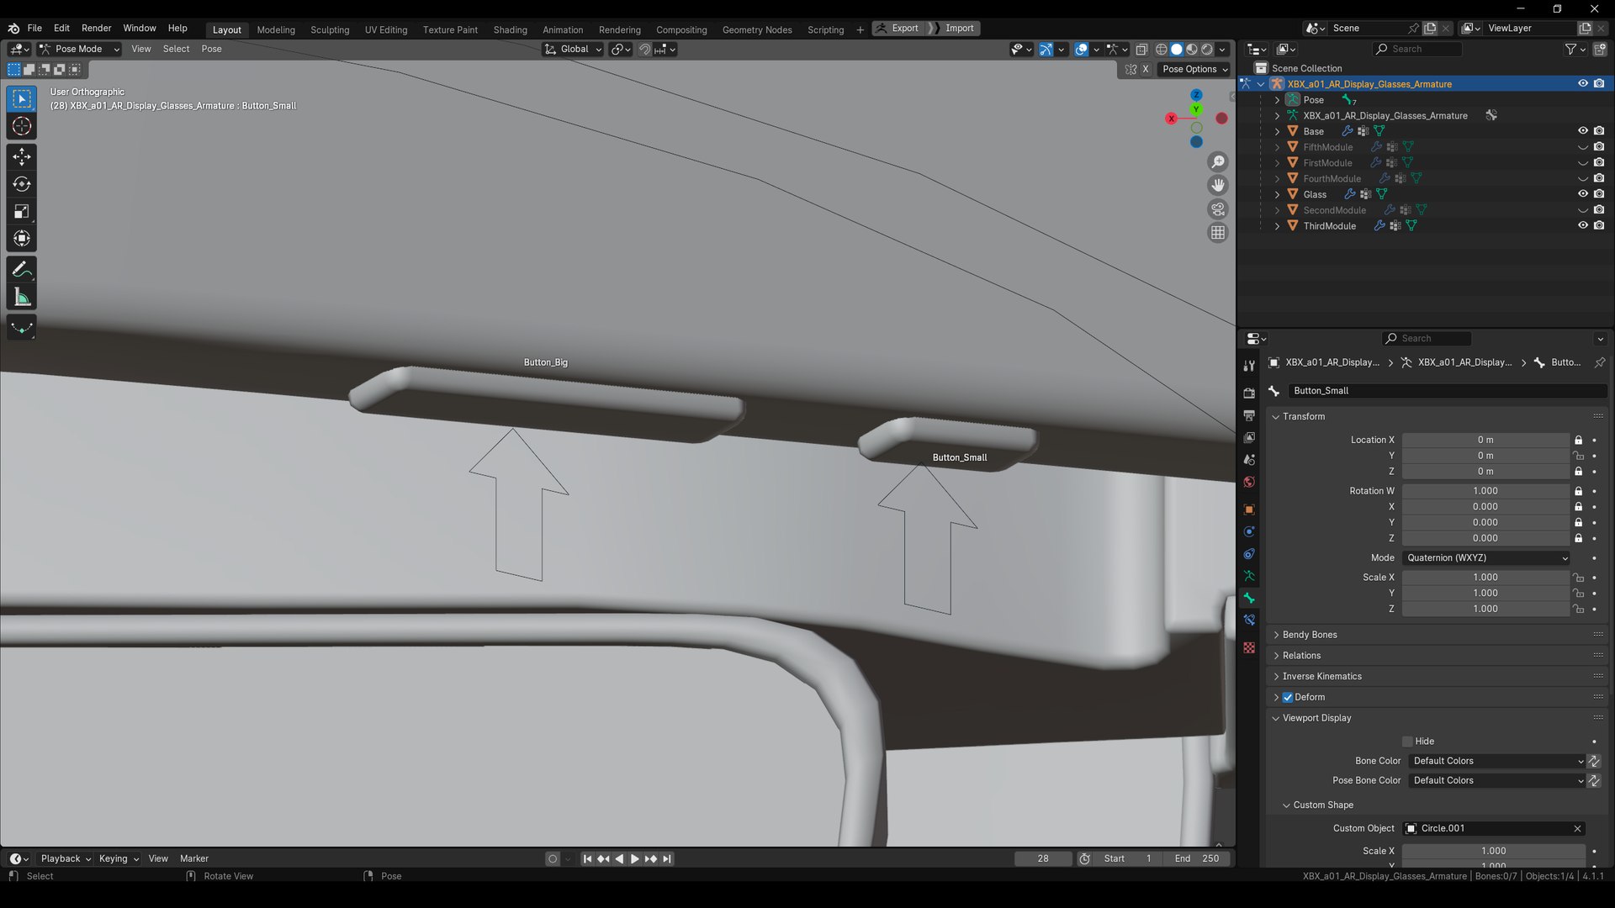The image size is (1615, 908).
Task: Select the Transform tool
Action: pos(22,239)
